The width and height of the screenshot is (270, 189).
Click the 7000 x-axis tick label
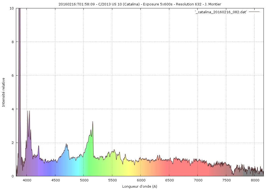click(x=198, y=180)
